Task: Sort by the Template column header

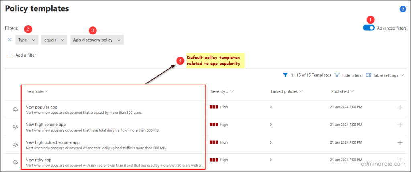Action: pos(37,91)
